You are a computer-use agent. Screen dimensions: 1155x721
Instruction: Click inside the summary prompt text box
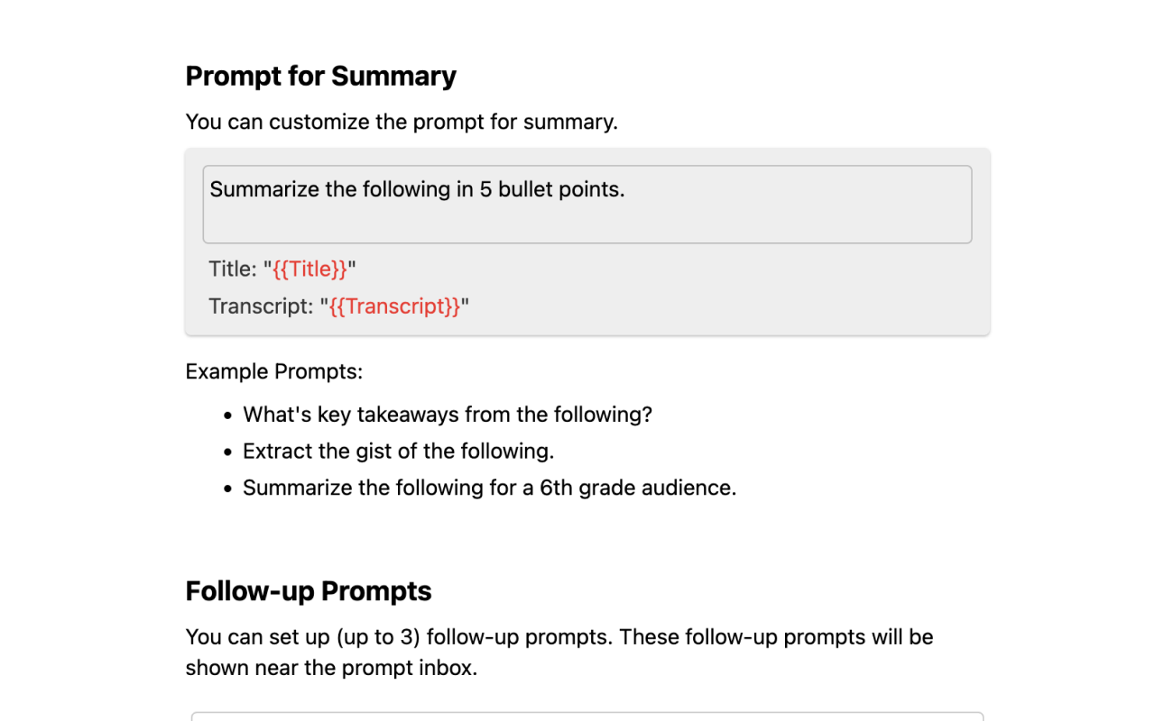click(x=587, y=205)
